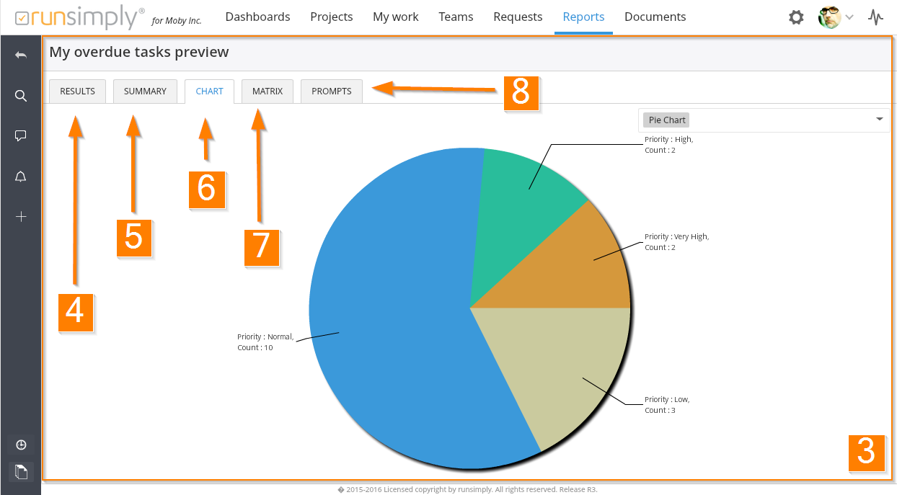The image size is (897, 495).
Task: Click the back arrow icon in the sidebar
Action: [x=21, y=55]
